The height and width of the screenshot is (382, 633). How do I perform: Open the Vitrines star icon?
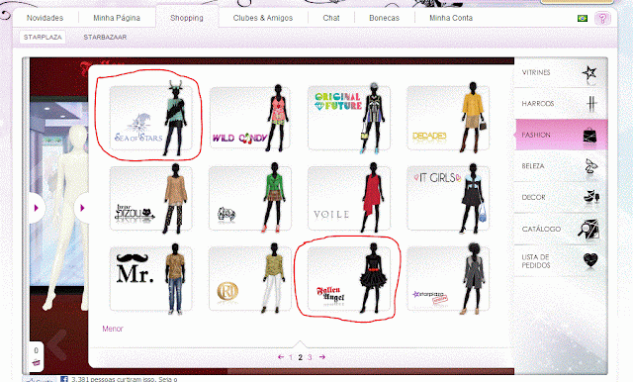pos(589,73)
